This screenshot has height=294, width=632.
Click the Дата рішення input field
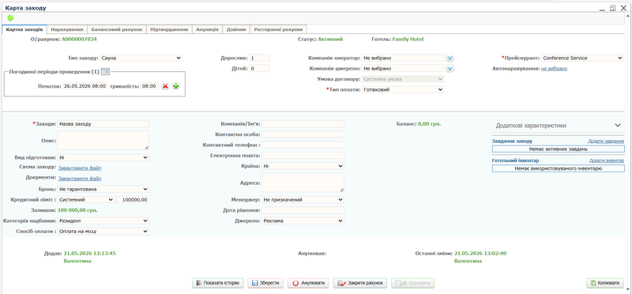pos(303,210)
